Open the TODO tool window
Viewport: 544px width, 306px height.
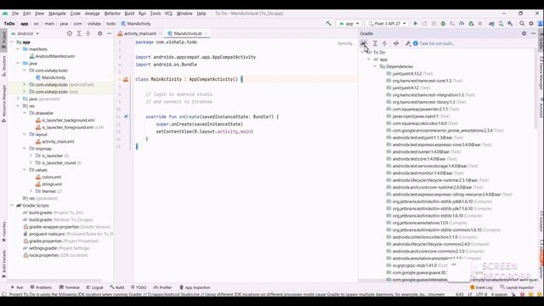click(x=139, y=287)
